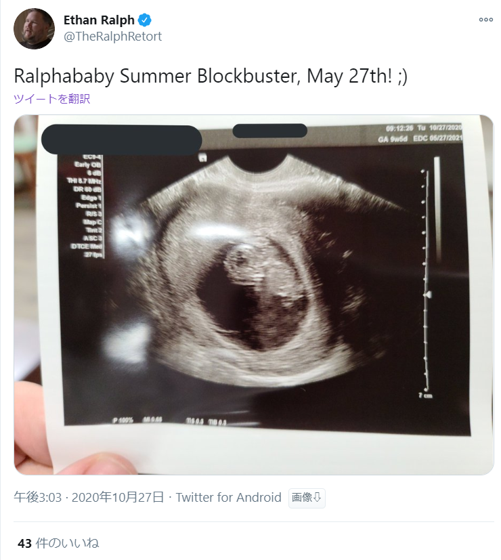The height and width of the screenshot is (560, 501).
Task: Click the Twitter for Android source label
Action: click(229, 498)
